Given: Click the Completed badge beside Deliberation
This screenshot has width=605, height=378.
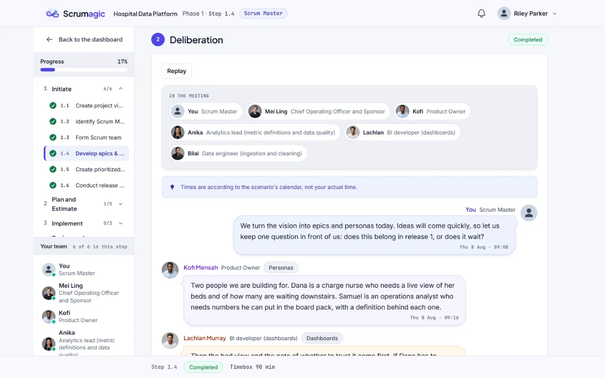Looking at the screenshot, I should coord(528,40).
